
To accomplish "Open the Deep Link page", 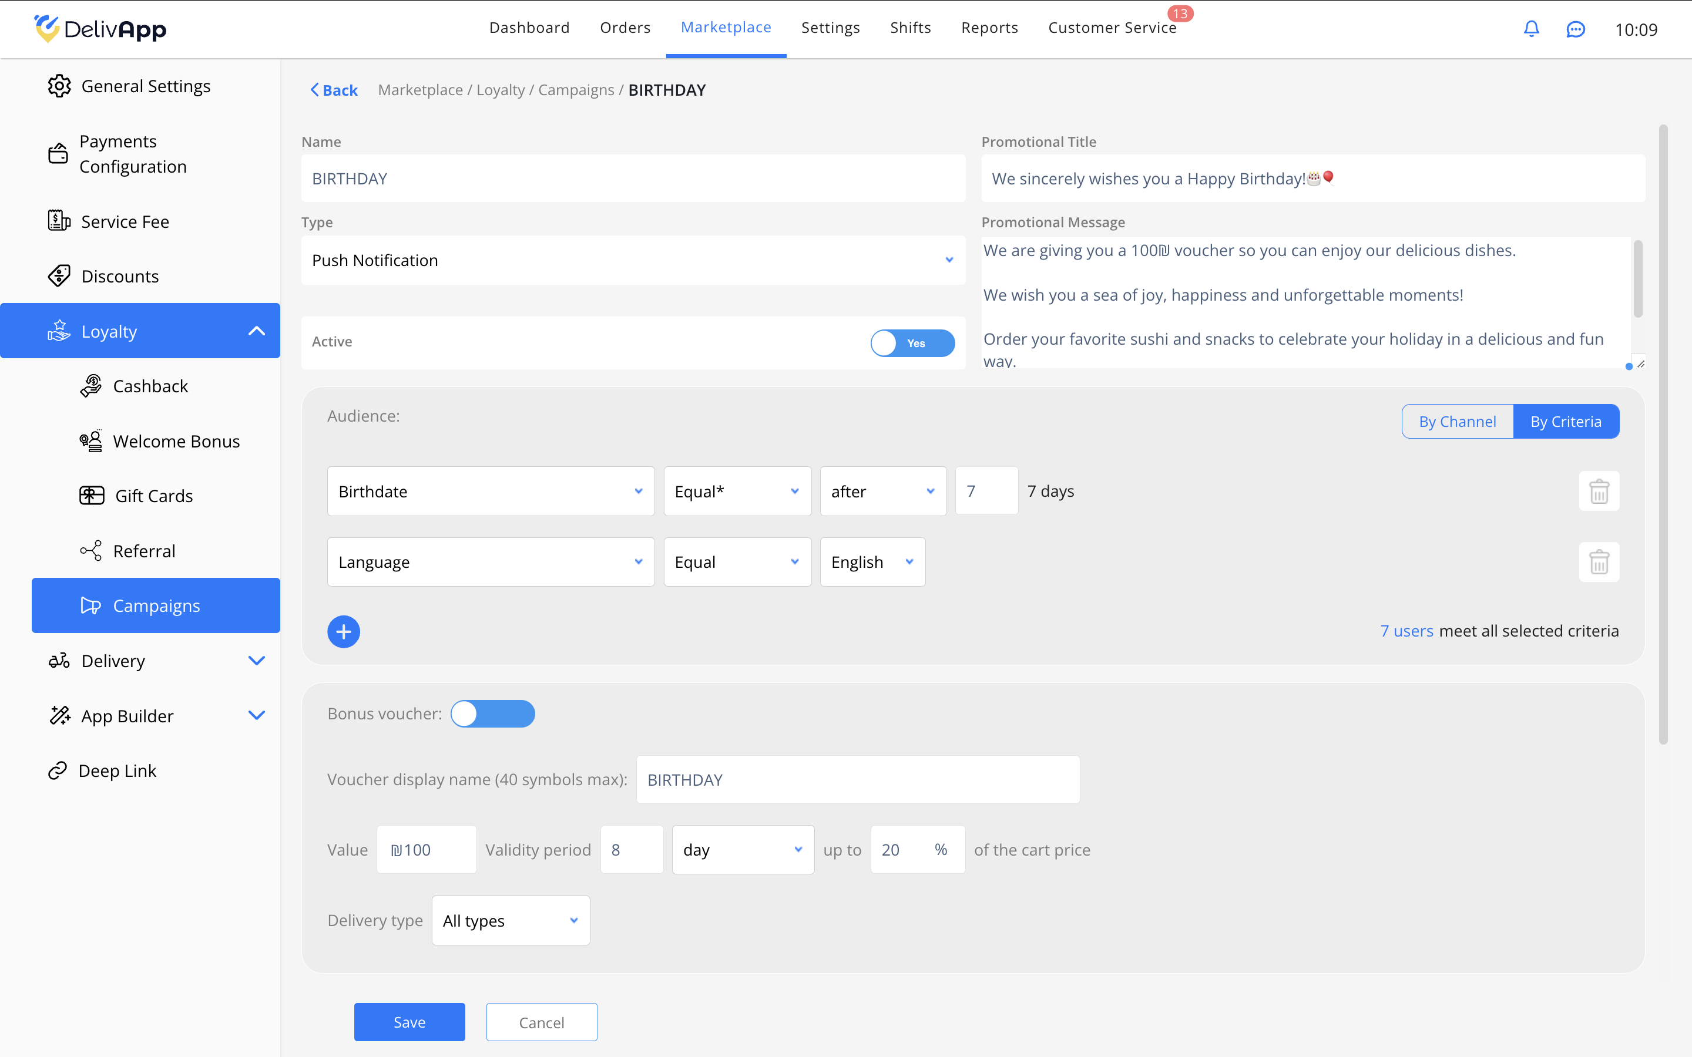I will 117,770.
